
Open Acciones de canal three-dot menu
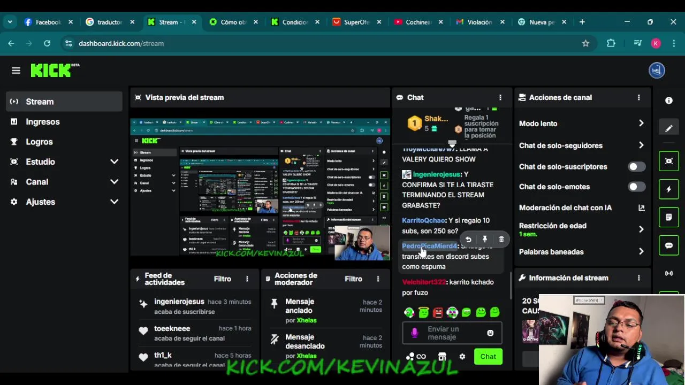coord(638,97)
